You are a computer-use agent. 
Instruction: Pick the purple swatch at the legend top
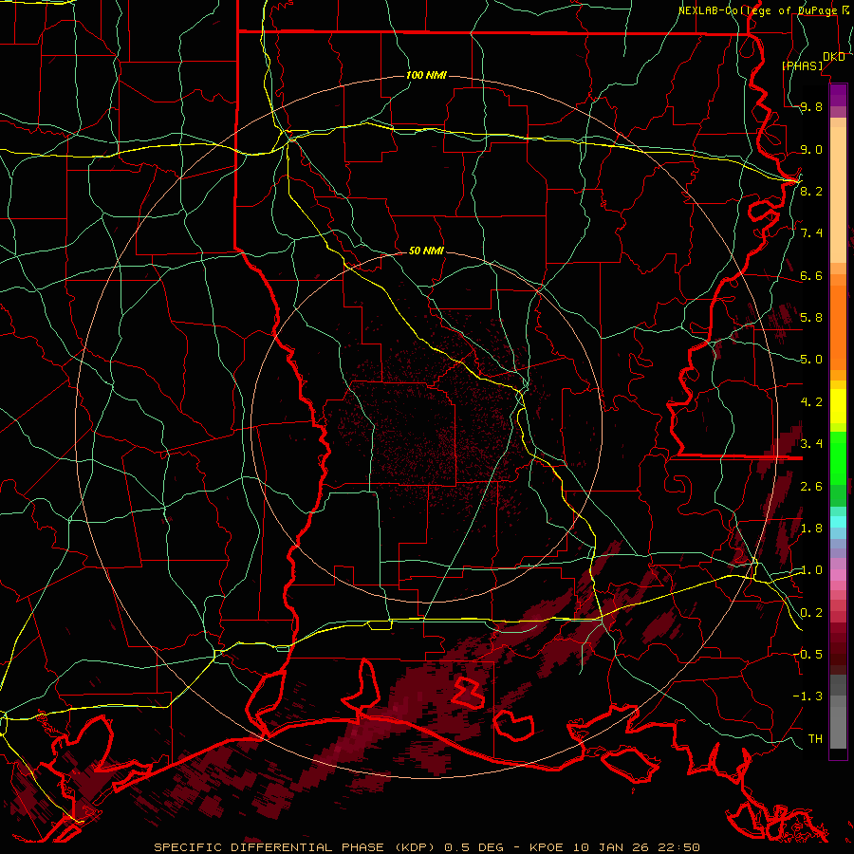pos(838,95)
